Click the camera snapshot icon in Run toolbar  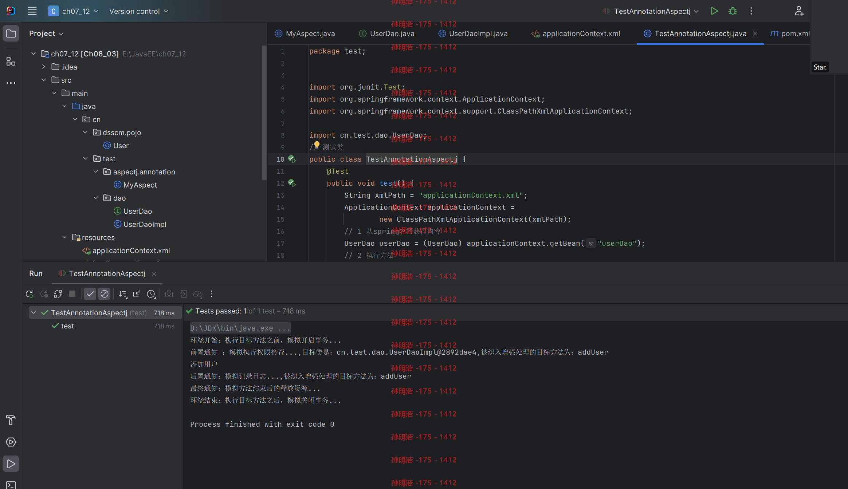[169, 294]
